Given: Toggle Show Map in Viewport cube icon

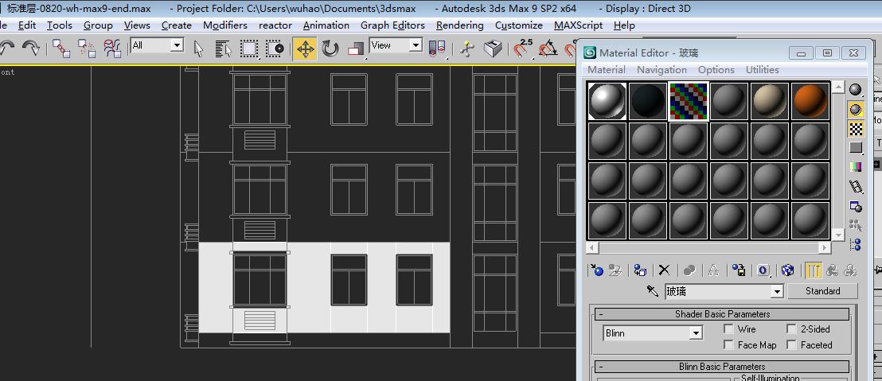Looking at the screenshot, I should click(788, 270).
